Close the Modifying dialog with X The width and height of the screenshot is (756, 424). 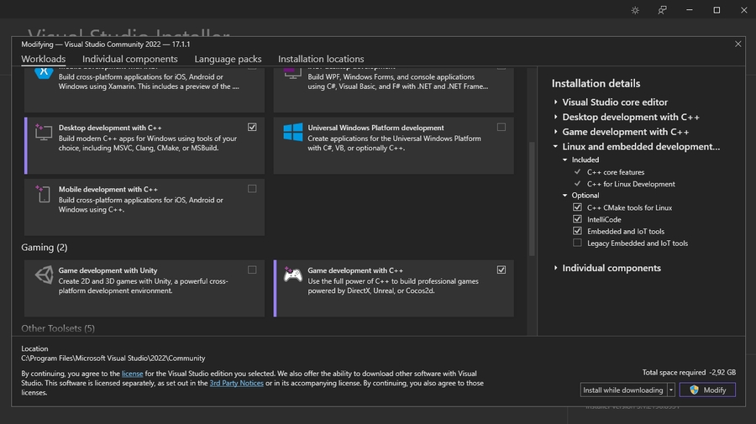pyautogui.click(x=738, y=44)
